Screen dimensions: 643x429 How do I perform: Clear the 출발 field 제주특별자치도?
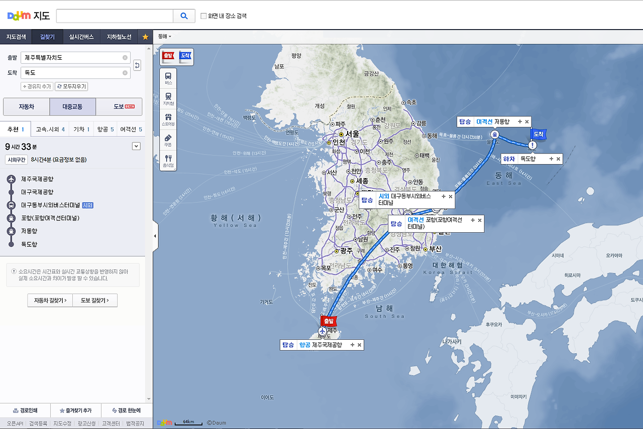pos(125,58)
